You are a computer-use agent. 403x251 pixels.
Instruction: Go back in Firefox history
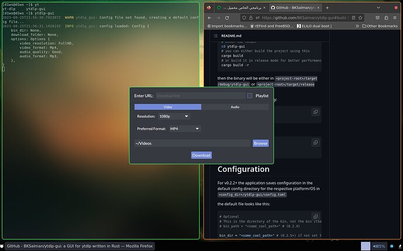[210, 17]
